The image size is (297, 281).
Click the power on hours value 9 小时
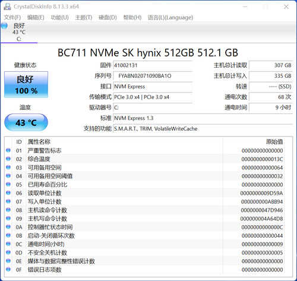(x=271, y=108)
